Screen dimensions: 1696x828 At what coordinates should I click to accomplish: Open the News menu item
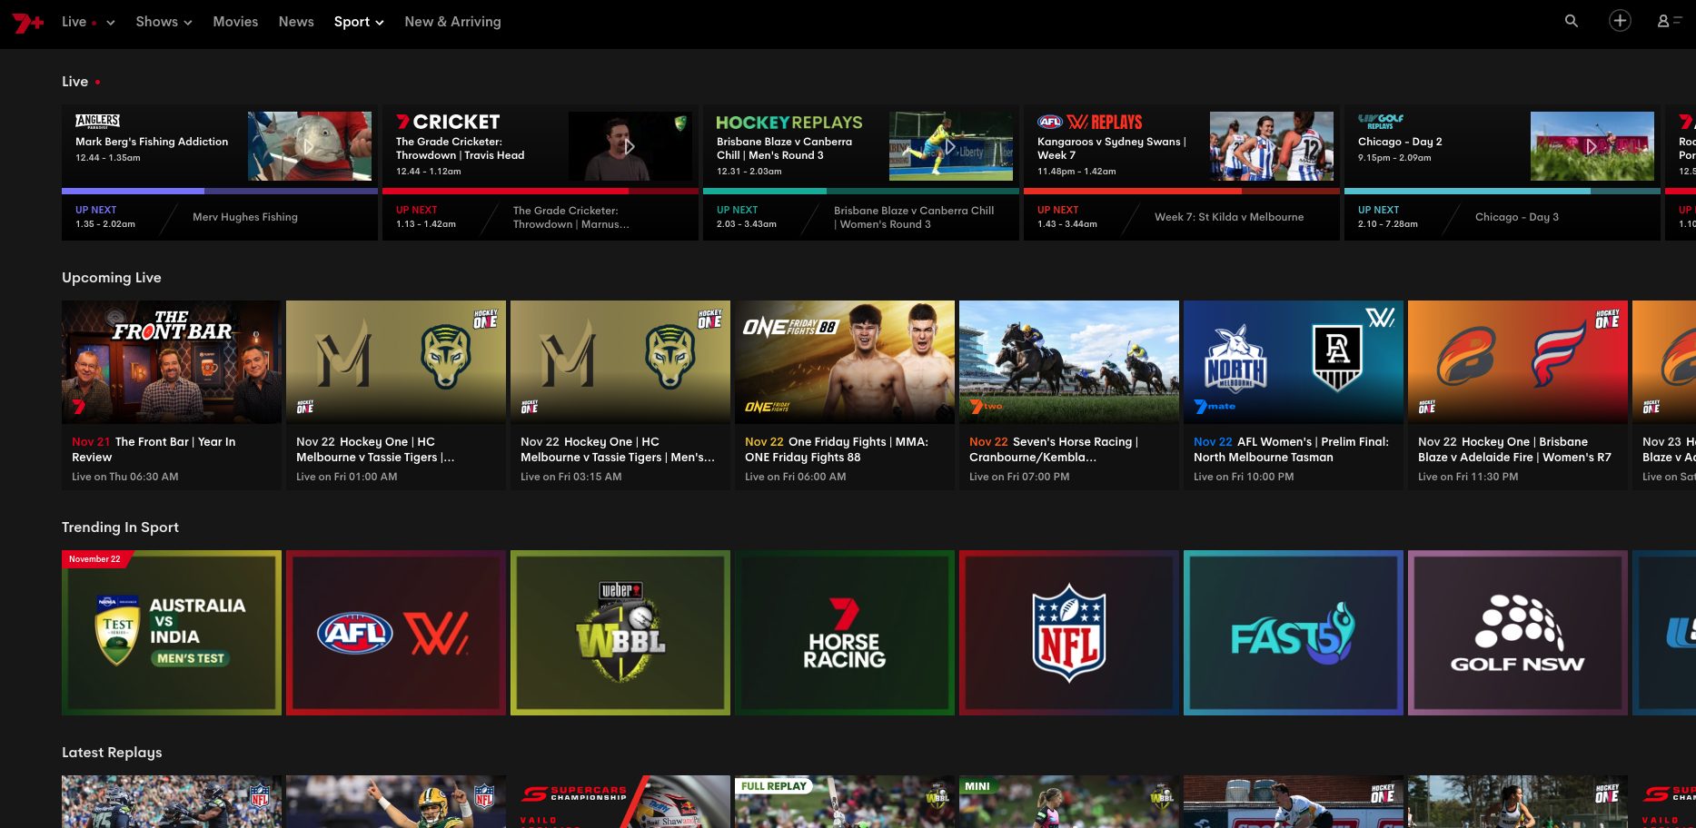[x=296, y=22]
